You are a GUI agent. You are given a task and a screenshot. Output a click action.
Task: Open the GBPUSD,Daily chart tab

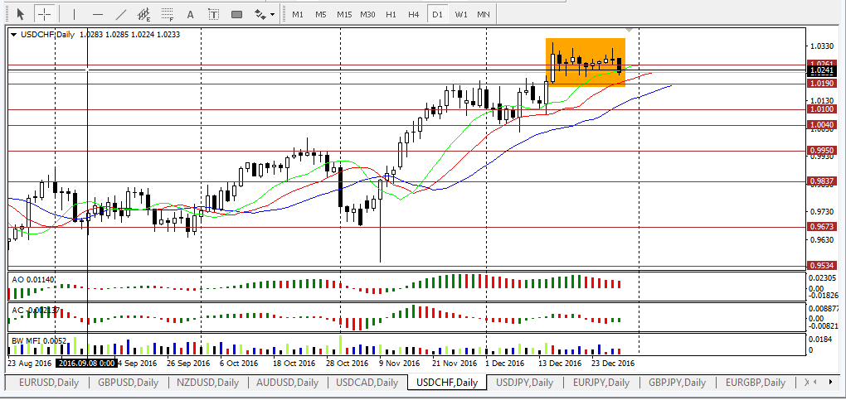128,383
